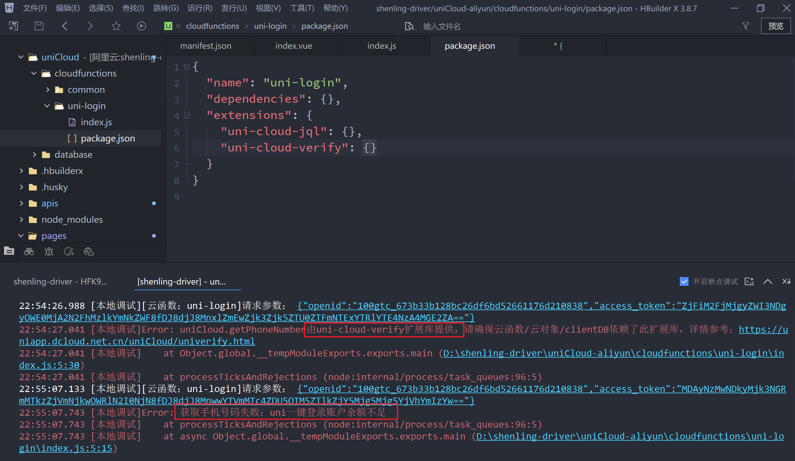Open the univerify.html documentation link
This screenshot has width=795, height=461.
pos(137,341)
